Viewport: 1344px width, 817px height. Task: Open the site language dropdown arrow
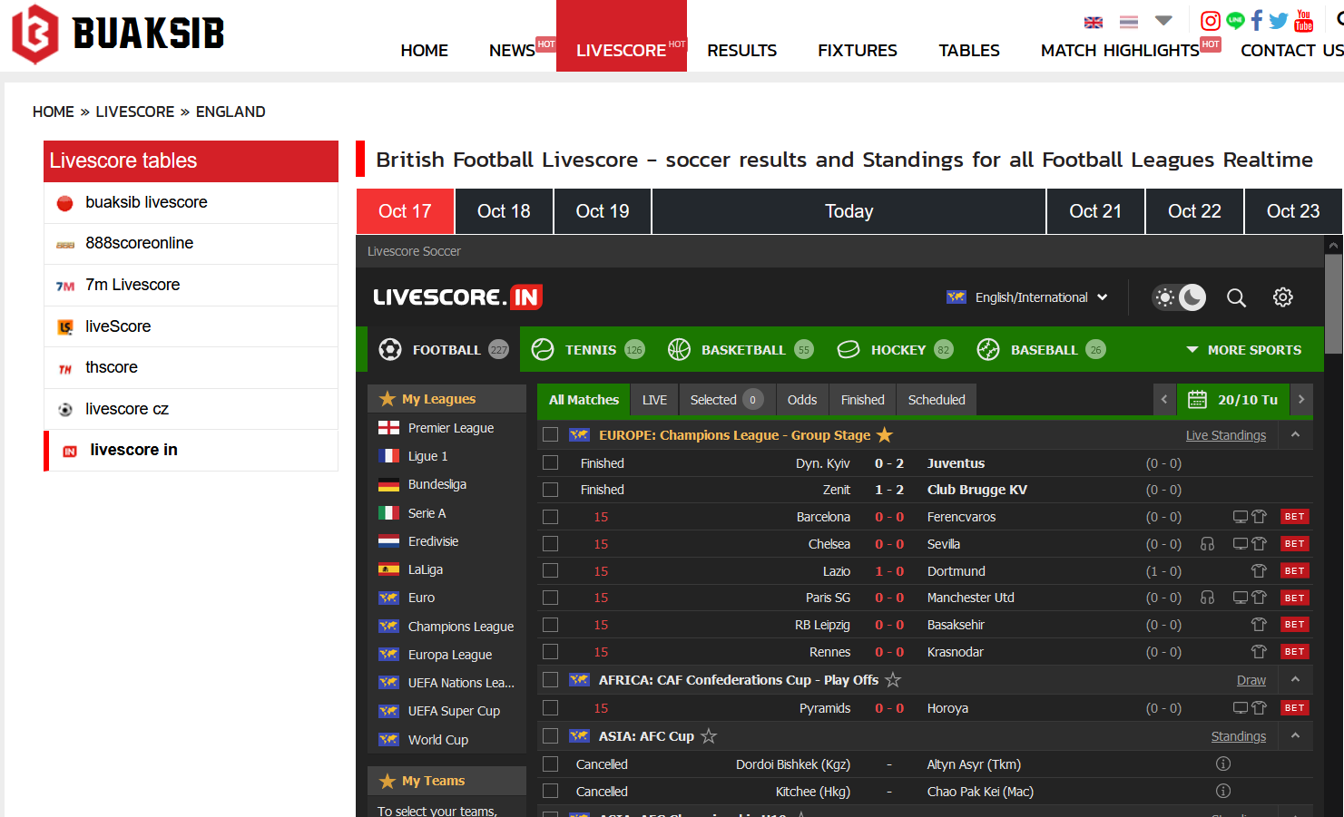[x=1164, y=20]
